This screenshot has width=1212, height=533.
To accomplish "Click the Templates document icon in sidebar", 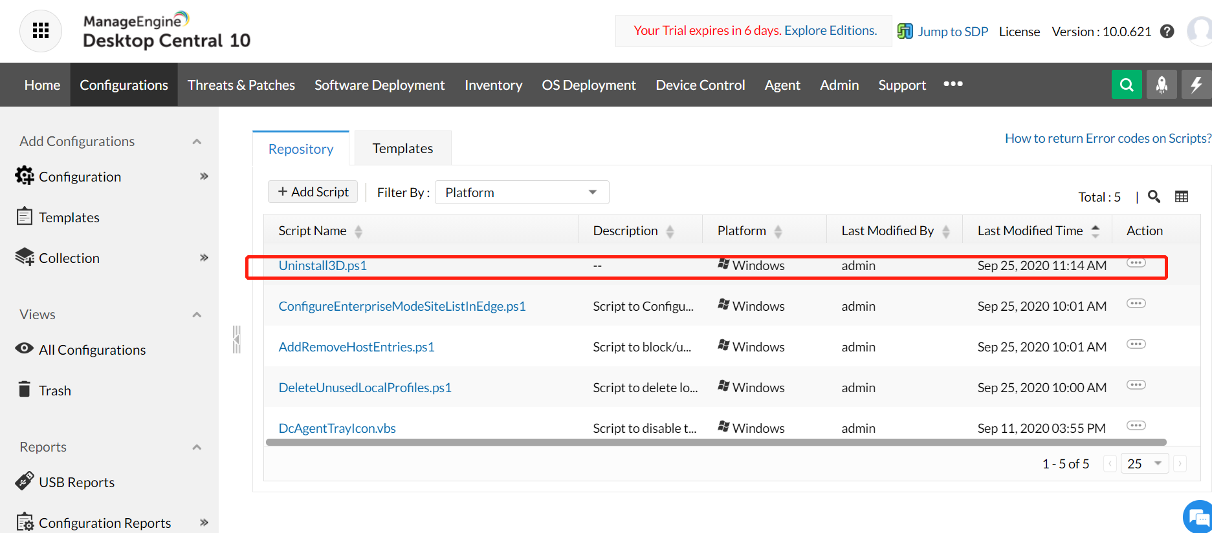I will [25, 216].
